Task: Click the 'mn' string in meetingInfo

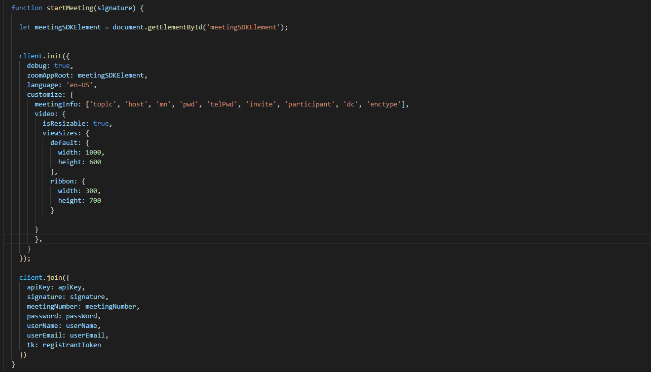Action: click(163, 104)
